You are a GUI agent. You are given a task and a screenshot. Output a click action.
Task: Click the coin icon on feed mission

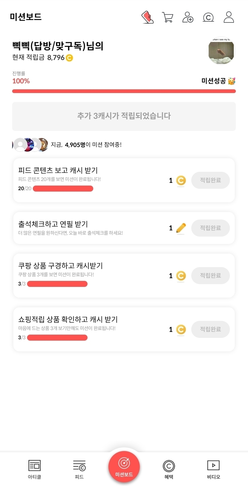181,180
